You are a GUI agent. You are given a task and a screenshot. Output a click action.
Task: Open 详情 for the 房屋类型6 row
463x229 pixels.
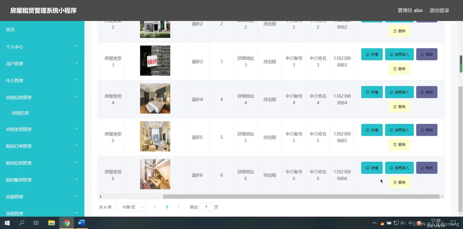[x=372, y=168]
